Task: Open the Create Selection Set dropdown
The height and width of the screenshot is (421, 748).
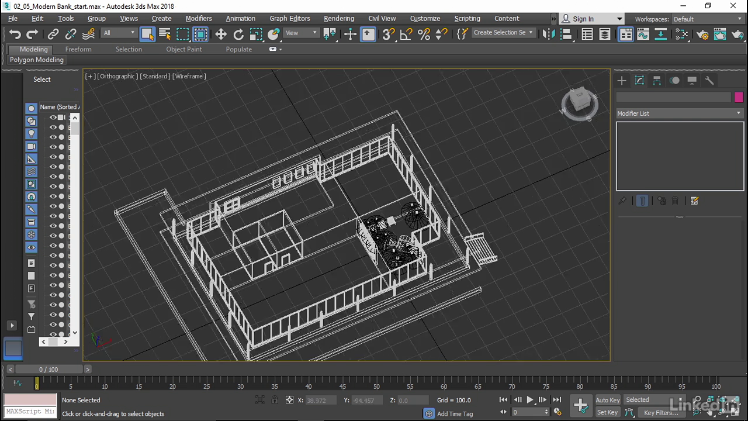Action: click(503, 33)
